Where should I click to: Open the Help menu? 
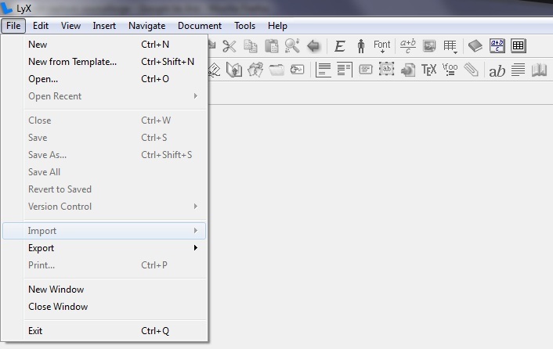coord(277,26)
